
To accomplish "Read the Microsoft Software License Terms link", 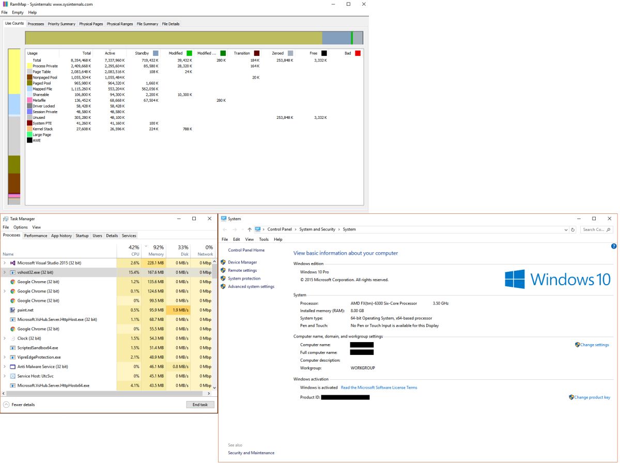I will [x=379, y=388].
